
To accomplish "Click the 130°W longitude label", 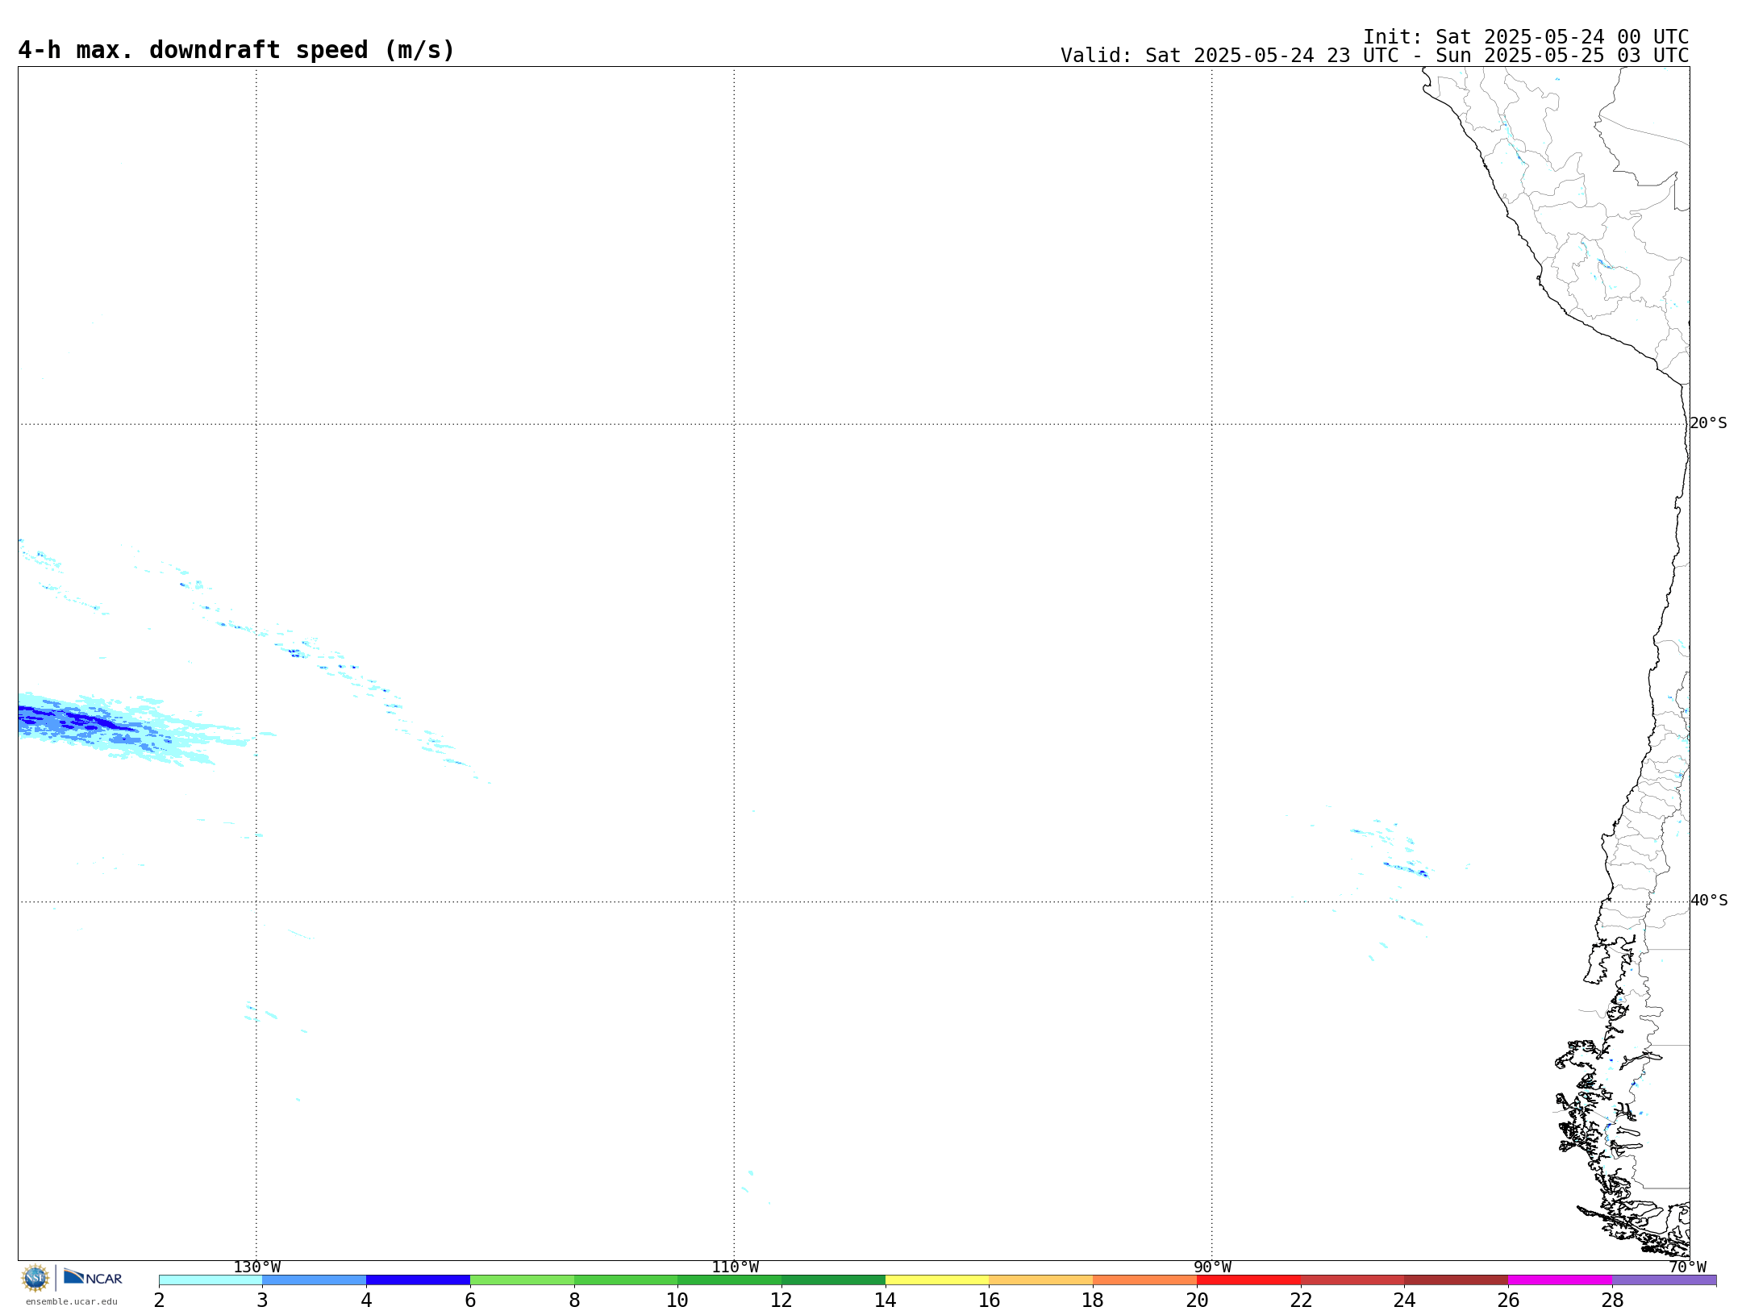I will pyautogui.click(x=257, y=1267).
